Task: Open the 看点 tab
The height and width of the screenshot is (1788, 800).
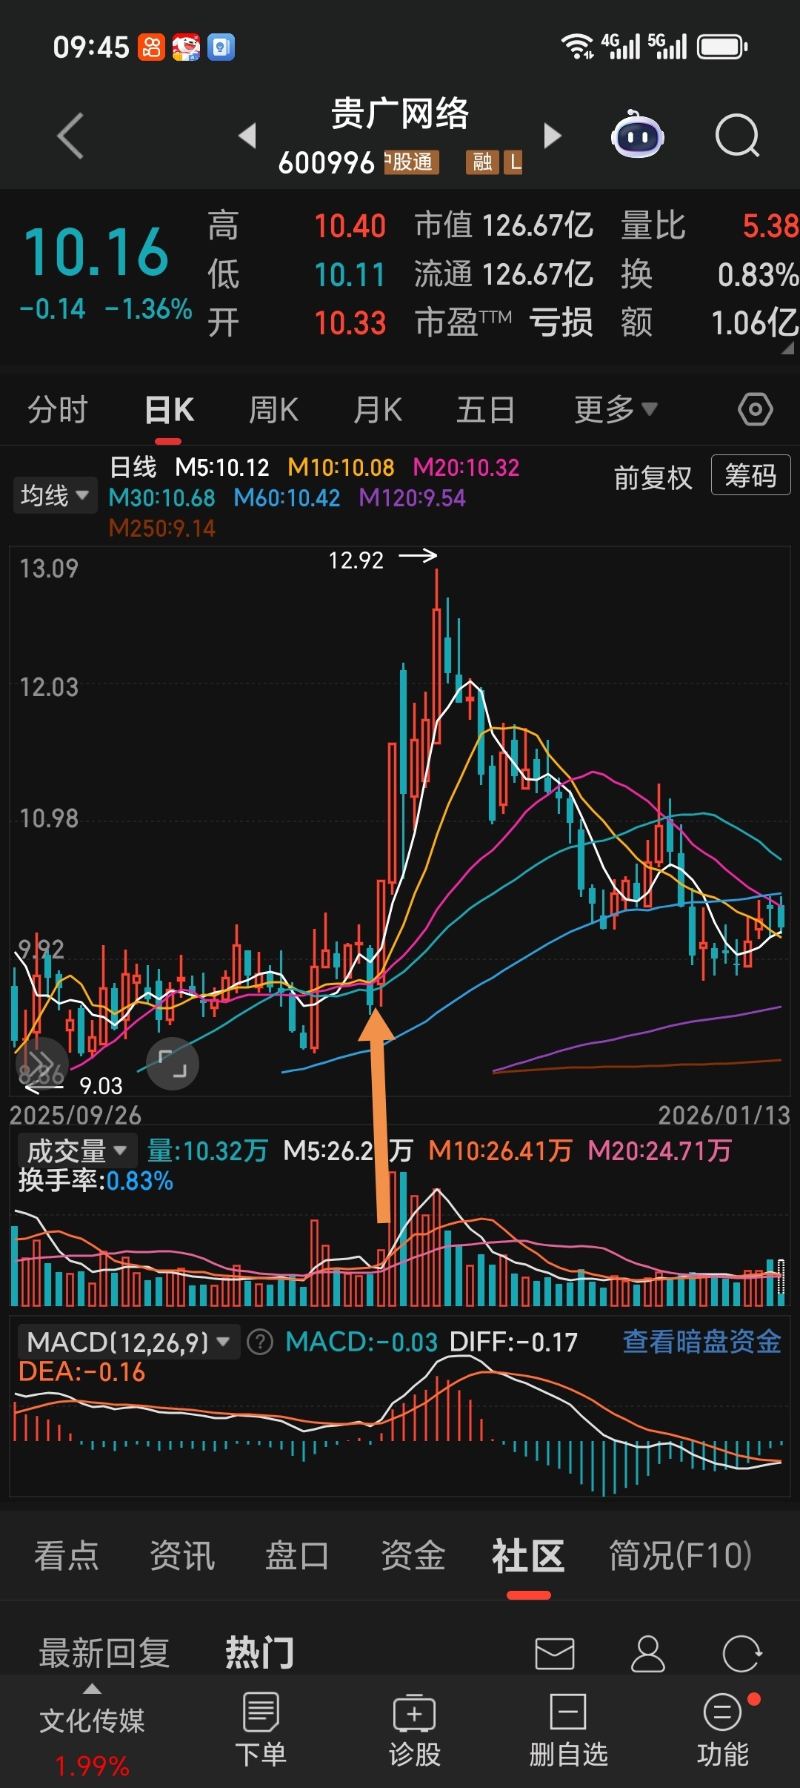Action: (67, 1555)
